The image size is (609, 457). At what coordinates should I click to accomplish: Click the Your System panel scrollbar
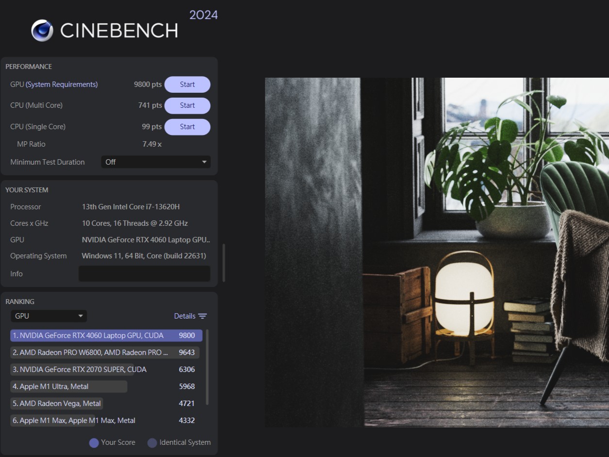224,263
